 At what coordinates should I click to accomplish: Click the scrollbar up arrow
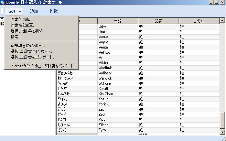[222, 21]
